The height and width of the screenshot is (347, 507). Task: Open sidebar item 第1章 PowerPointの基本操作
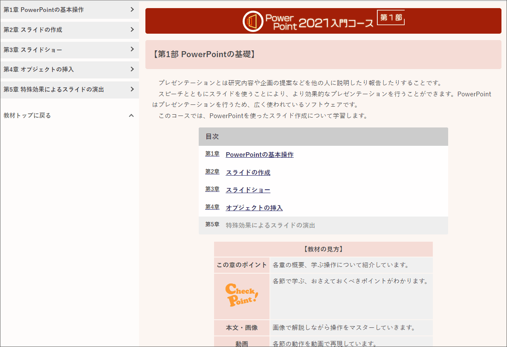(70, 10)
